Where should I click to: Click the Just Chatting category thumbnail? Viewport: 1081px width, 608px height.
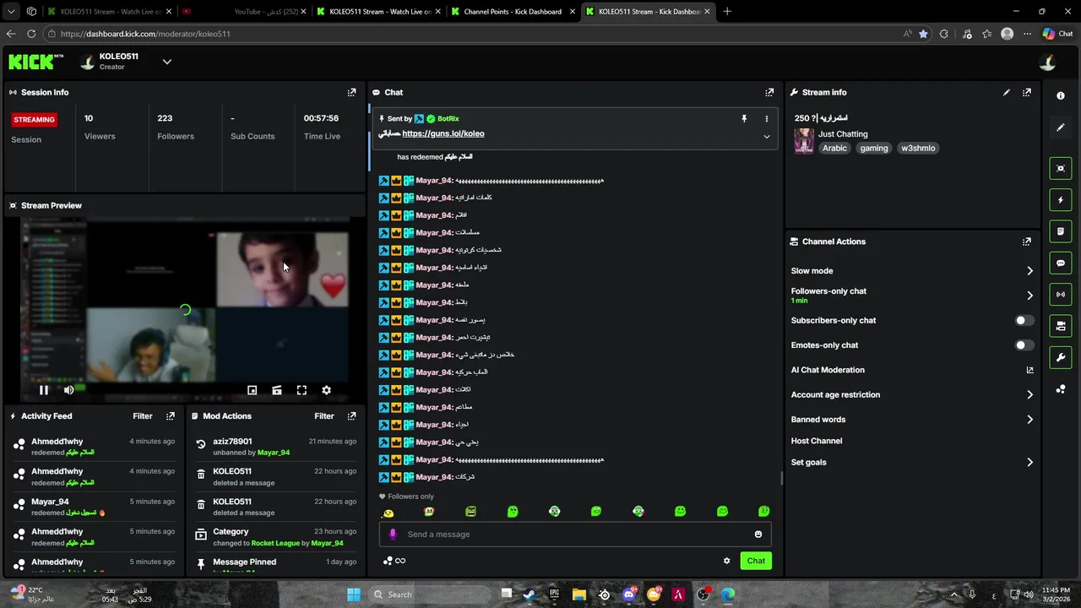pos(804,141)
